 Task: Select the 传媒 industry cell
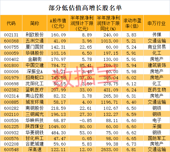157,35
